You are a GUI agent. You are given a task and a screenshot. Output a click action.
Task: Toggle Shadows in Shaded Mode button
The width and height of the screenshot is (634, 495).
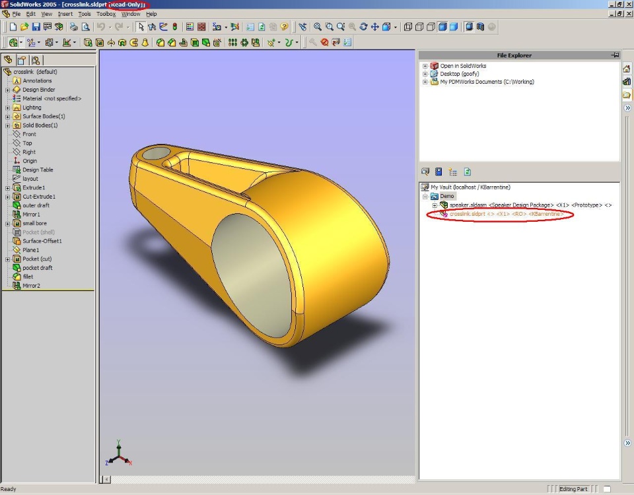click(469, 26)
